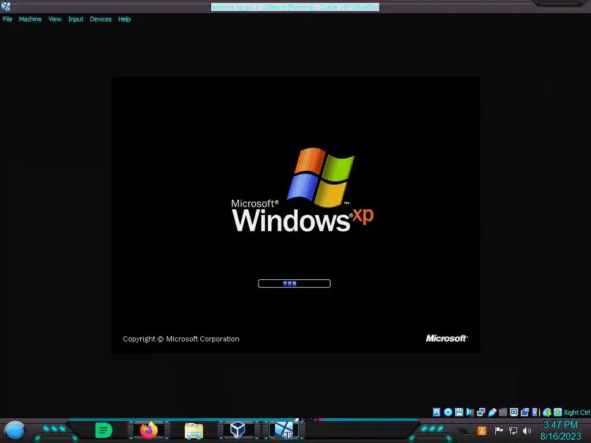Open Firefox from the taskbar
Image resolution: width=591 pixels, height=443 pixels.
point(149,430)
